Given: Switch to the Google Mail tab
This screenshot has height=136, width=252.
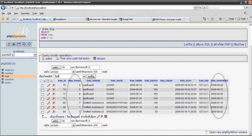Looking at the screenshot, I should coord(135,19).
